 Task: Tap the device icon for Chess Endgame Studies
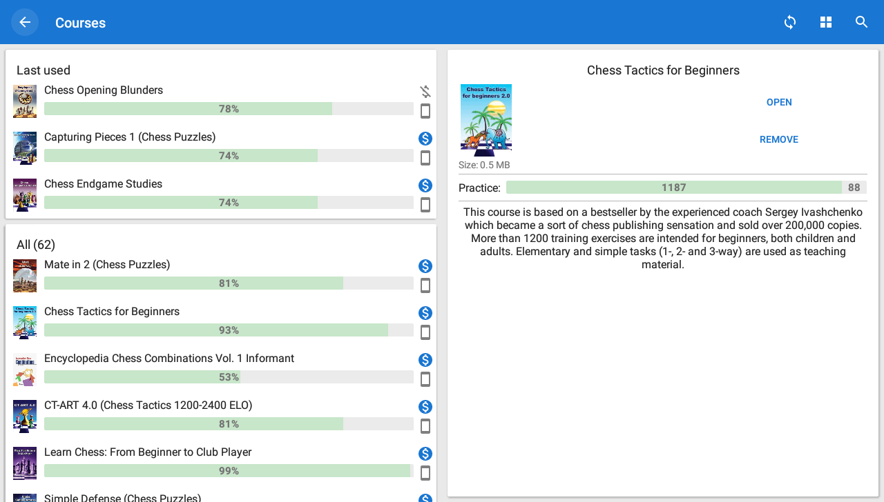425,205
